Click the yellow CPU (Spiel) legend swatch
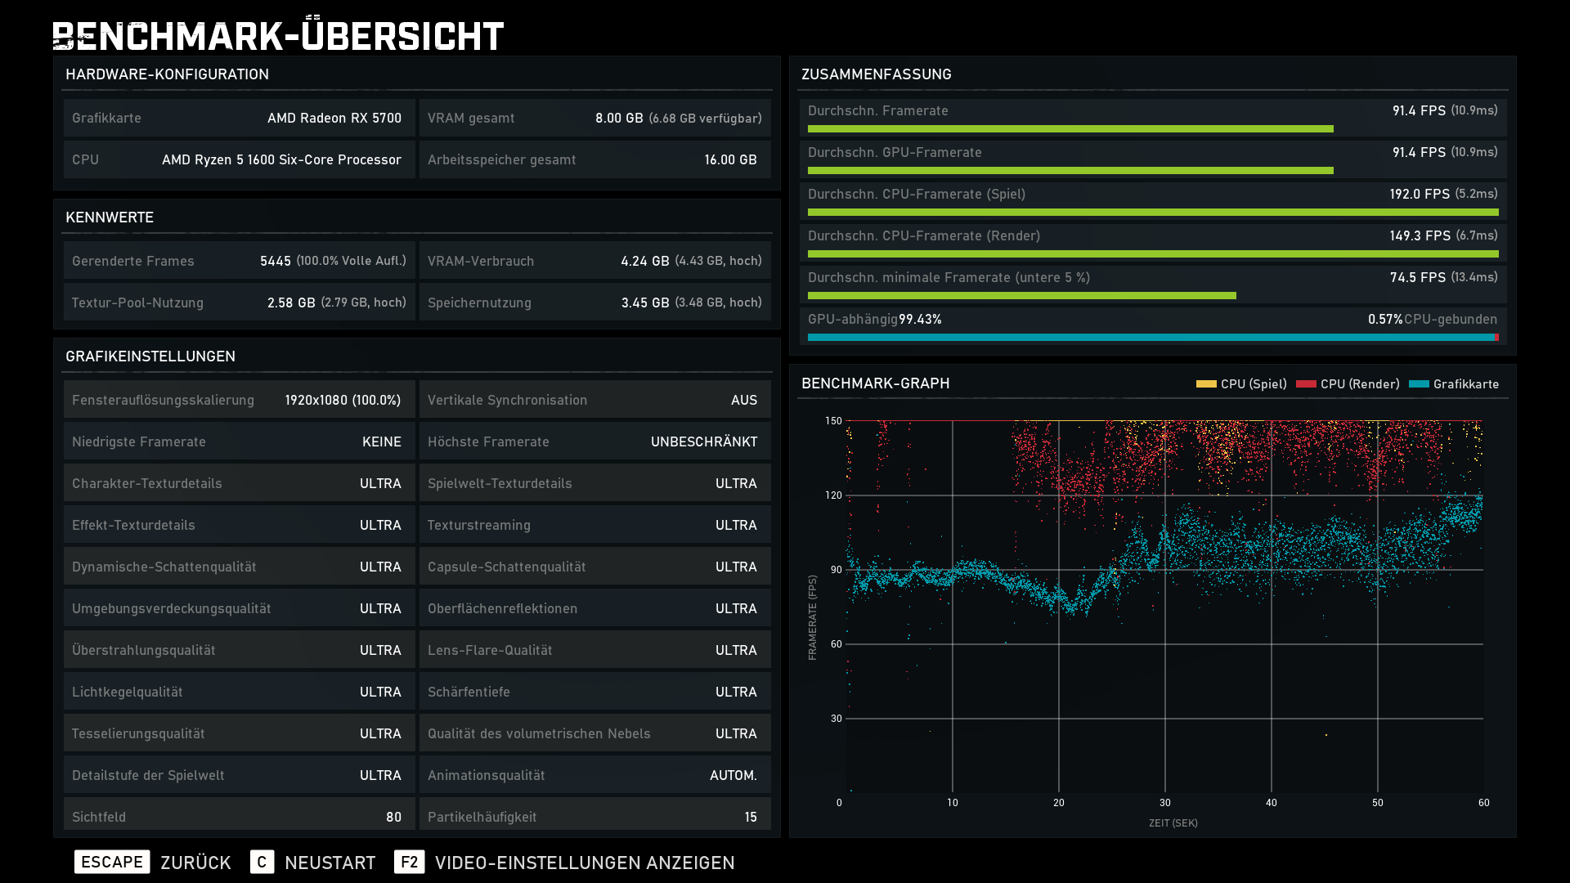Viewport: 1570px width, 883px height. point(1205,383)
